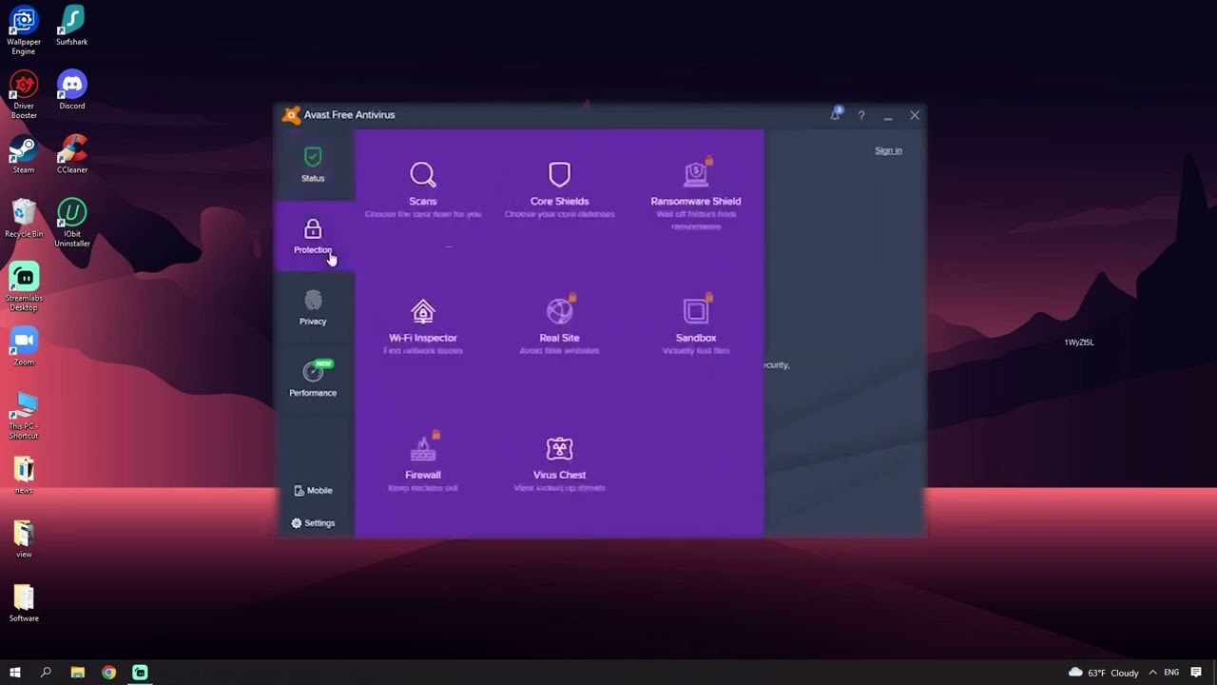Open Chrome from the taskbar
Screen dimensions: 1217x685
(x=109, y=673)
